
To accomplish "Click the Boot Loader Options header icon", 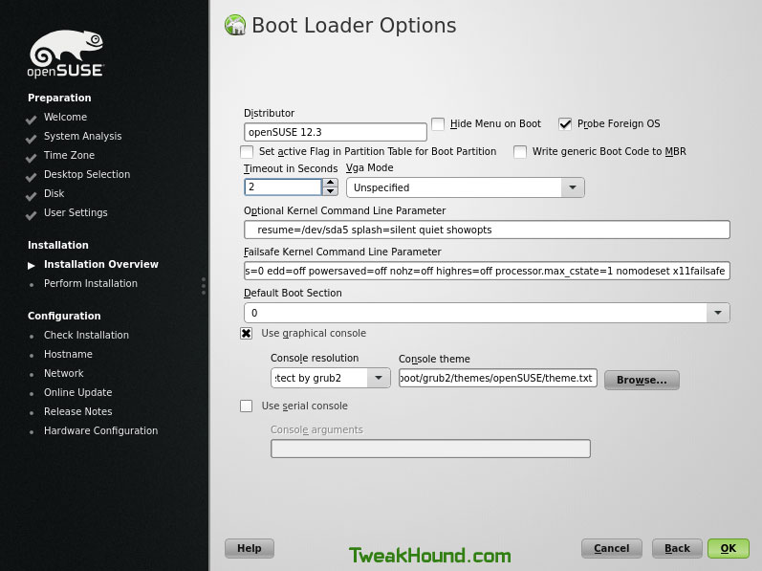I will coord(235,25).
